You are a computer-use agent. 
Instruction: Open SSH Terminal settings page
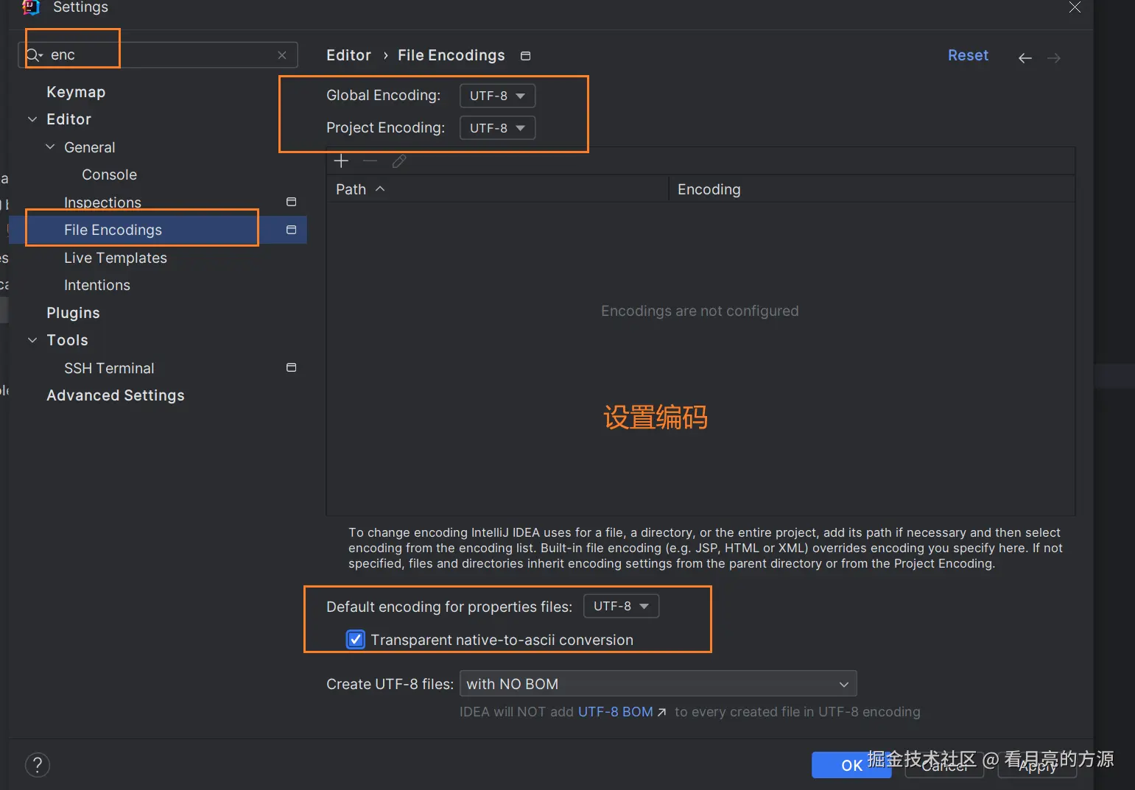click(x=109, y=368)
